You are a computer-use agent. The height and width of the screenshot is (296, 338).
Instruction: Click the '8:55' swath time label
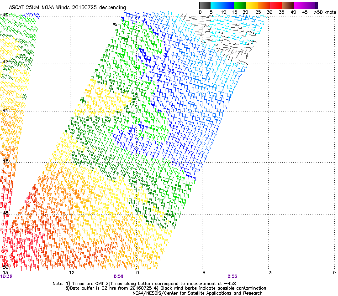click(x=232, y=276)
